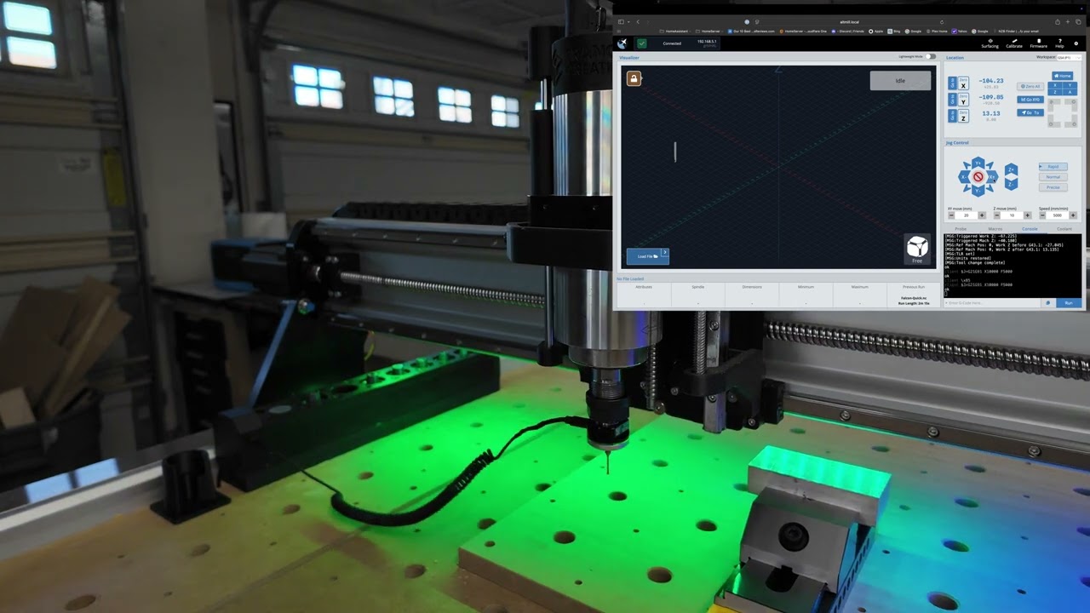The width and height of the screenshot is (1090, 613).
Task: Open the Help menu
Action: click(1059, 43)
